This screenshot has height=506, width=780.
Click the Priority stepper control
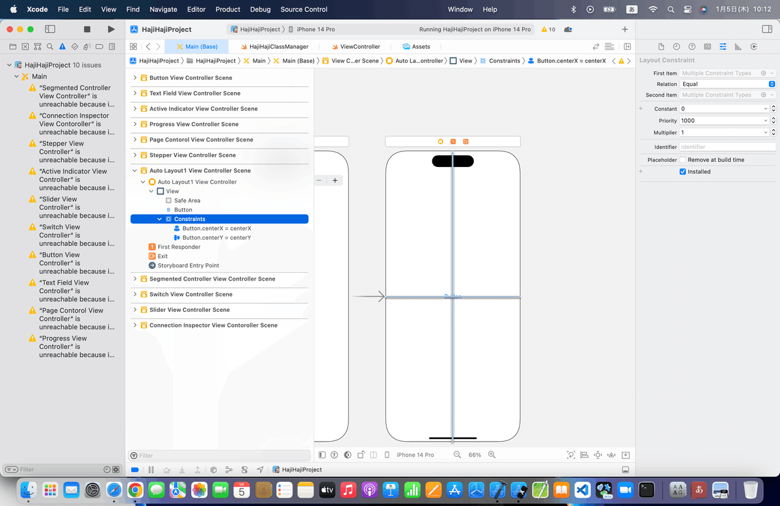pos(773,121)
